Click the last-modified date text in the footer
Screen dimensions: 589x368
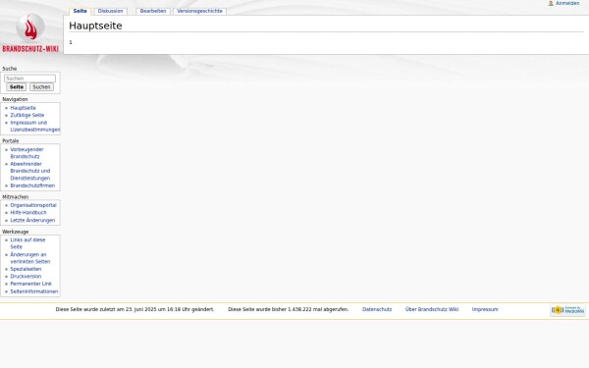[134, 309]
